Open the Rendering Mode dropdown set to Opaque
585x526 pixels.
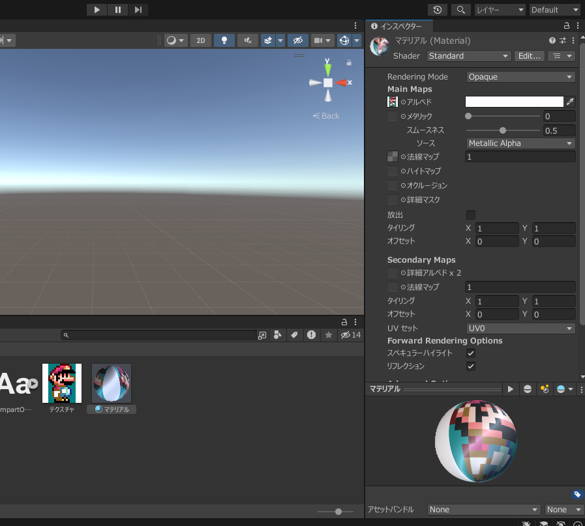[x=520, y=77]
